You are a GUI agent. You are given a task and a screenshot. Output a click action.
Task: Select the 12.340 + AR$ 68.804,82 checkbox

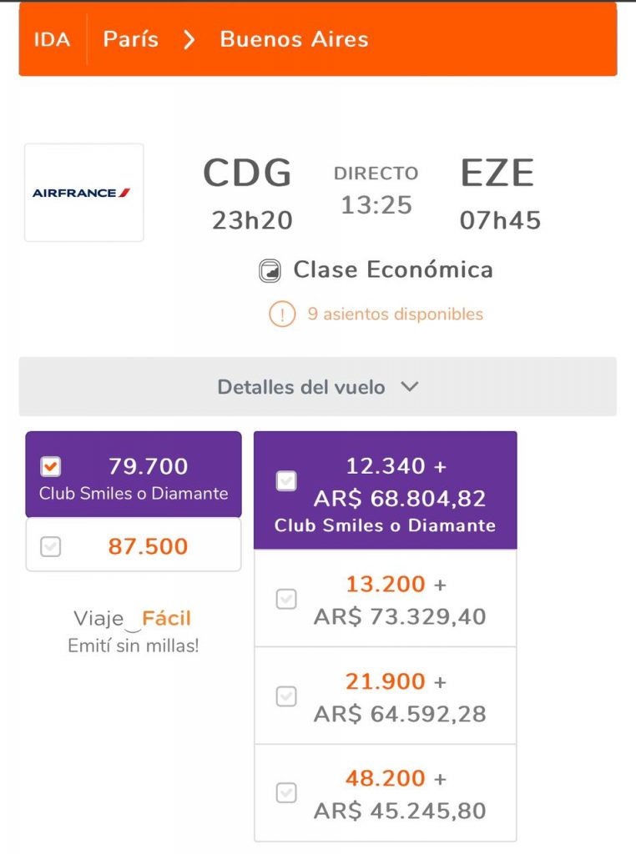(x=286, y=481)
